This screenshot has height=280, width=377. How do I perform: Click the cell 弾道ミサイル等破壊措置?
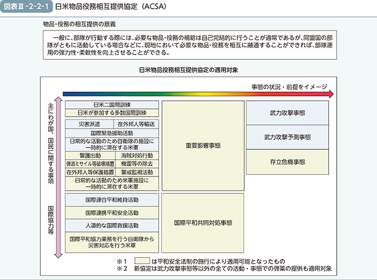90,164
